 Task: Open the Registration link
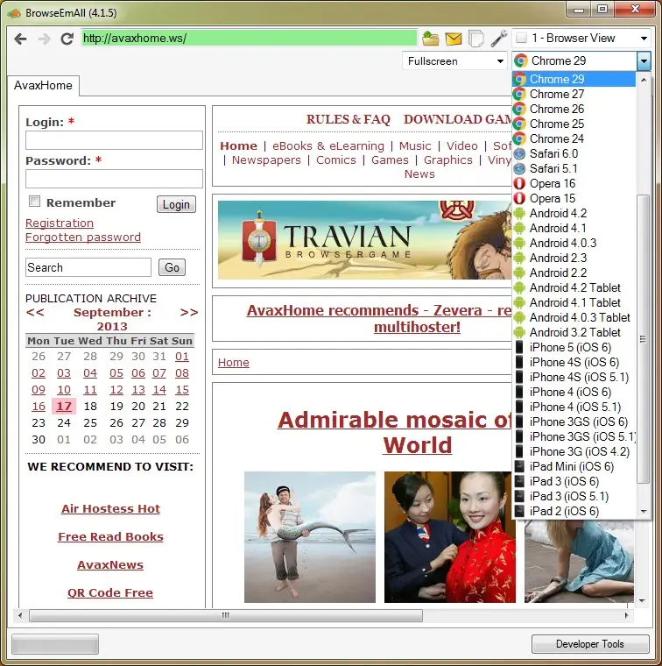click(x=60, y=223)
